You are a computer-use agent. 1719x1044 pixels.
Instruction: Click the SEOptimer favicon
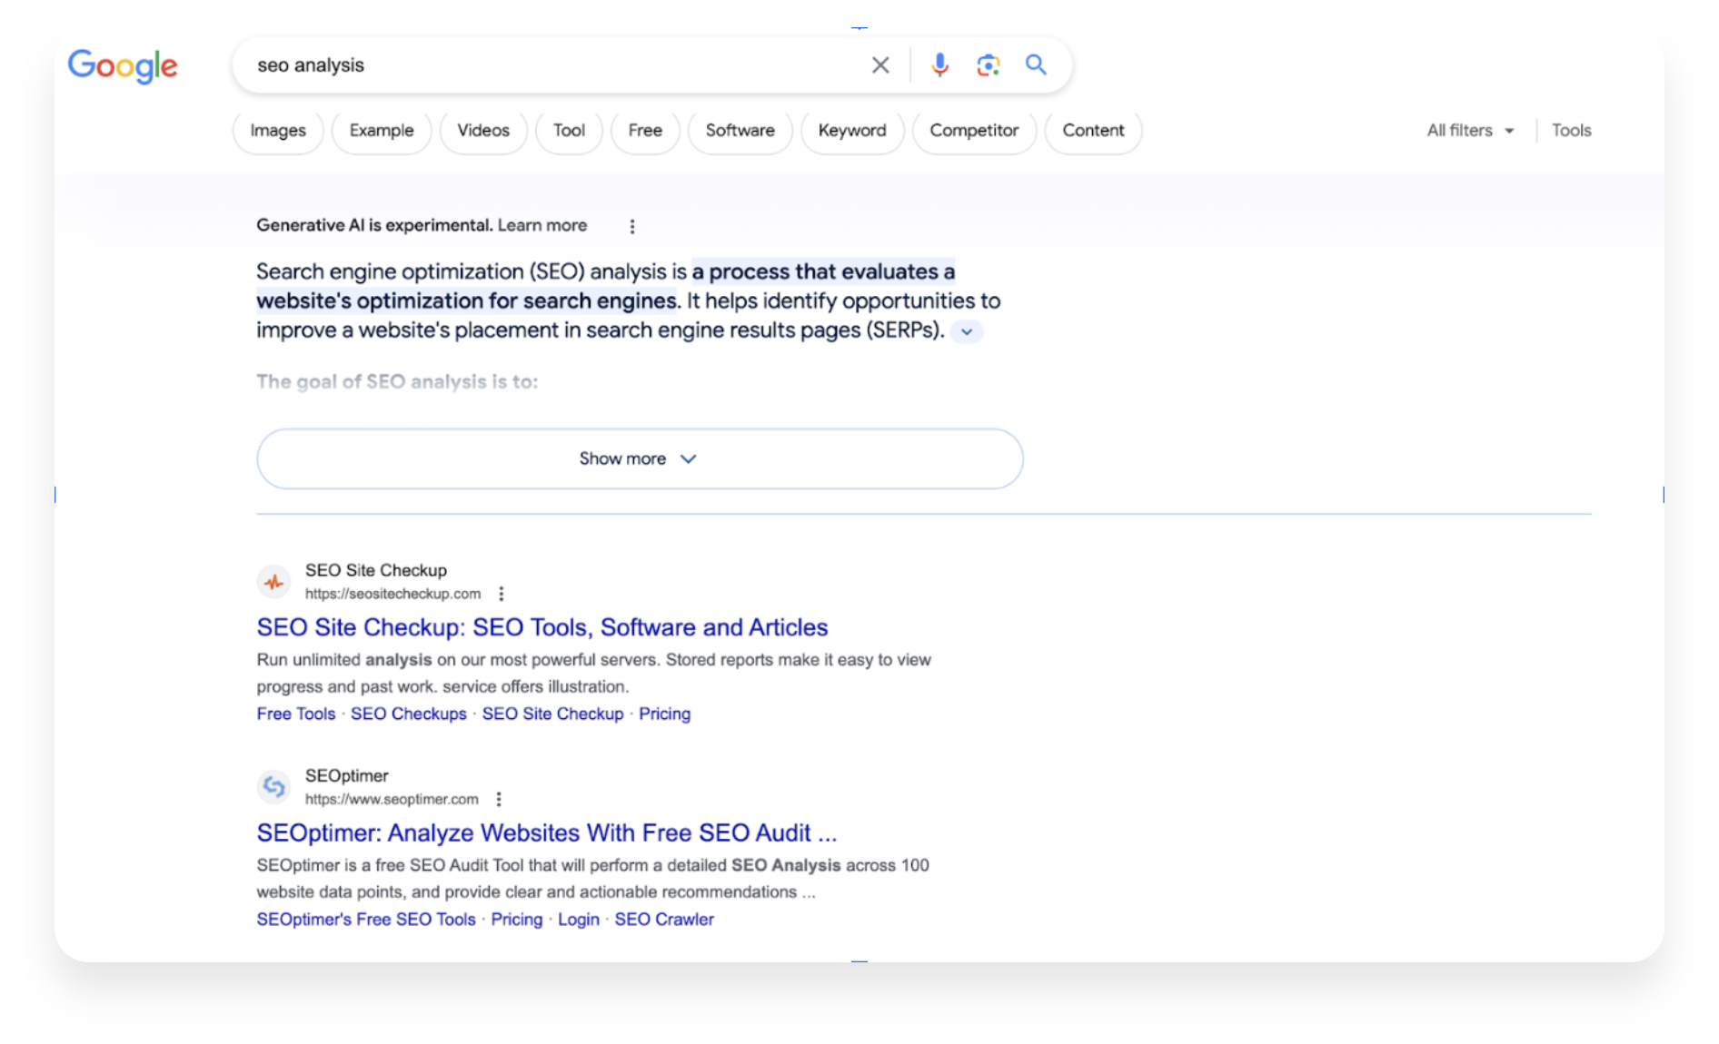(x=273, y=787)
